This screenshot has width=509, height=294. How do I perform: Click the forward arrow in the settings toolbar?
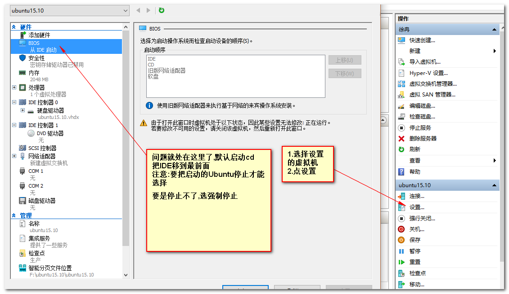[x=149, y=10]
